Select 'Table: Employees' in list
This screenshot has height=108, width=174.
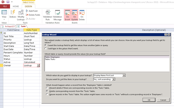107,57
